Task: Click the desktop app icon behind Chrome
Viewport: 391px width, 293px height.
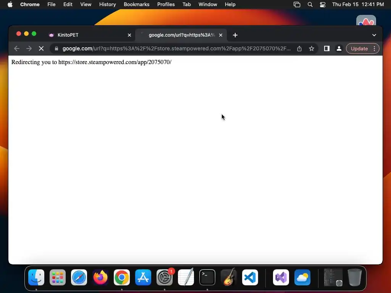Action: 366,20
